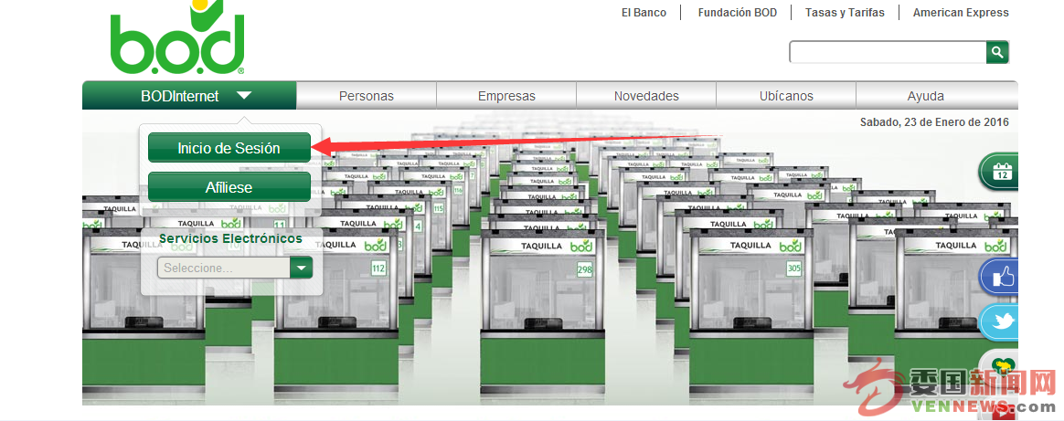Open the Facebook thumbs-up icon

(1000, 278)
